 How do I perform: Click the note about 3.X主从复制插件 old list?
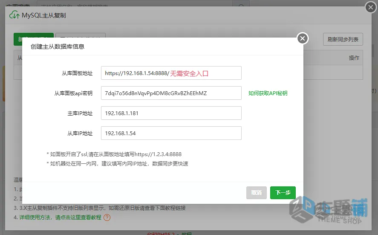100,208
